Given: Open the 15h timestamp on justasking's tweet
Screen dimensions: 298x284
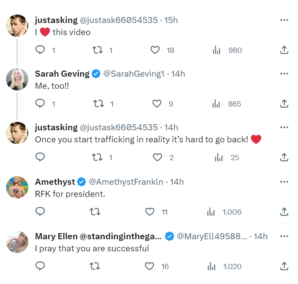Looking at the screenshot, I should (171, 20).
